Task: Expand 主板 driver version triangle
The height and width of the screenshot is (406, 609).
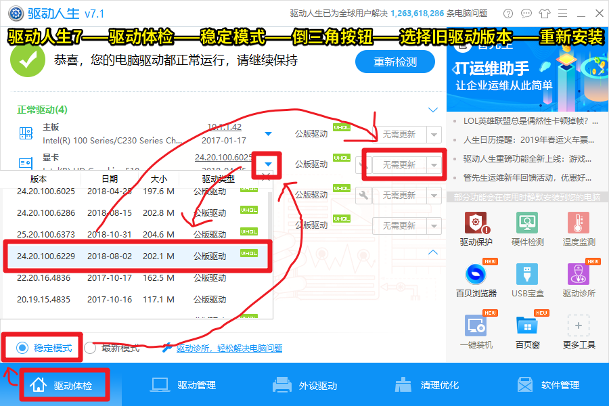Action: tap(268, 134)
